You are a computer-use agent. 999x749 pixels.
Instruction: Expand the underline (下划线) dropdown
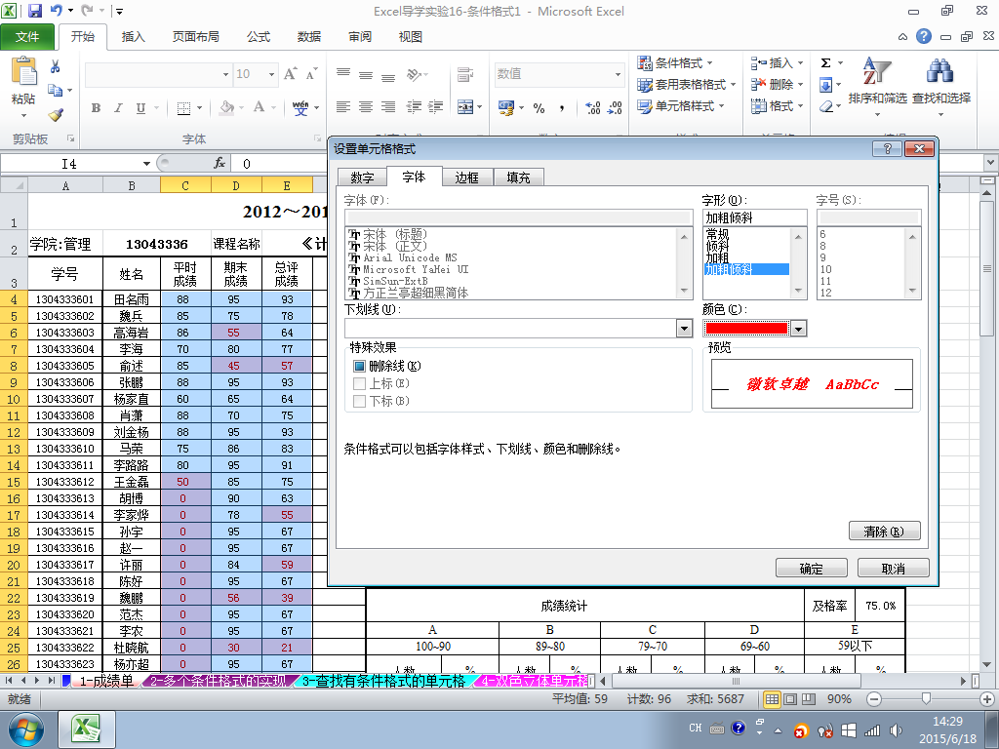[684, 329]
